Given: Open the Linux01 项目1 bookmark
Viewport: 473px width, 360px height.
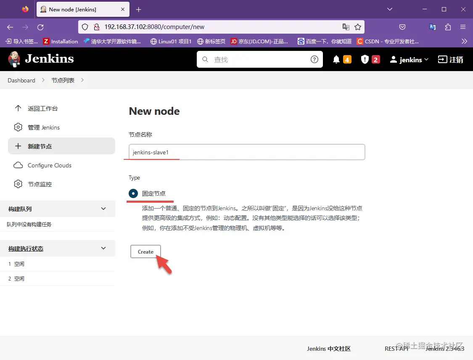Looking at the screenshot, I should pos(171,41).
